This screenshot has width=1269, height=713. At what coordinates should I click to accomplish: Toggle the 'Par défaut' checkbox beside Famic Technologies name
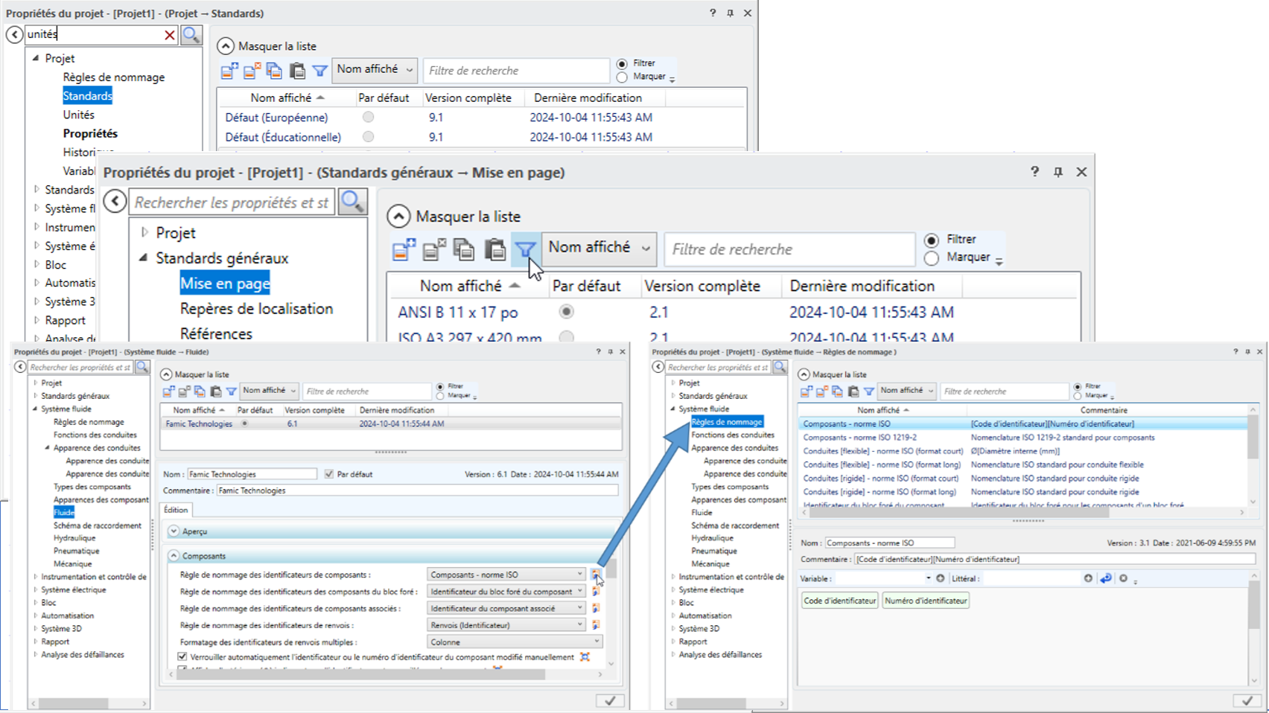pyautogui.click(x=329, y=474)
